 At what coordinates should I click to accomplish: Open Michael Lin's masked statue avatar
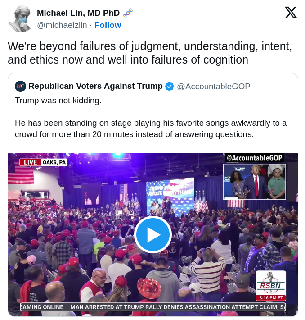(x=20, y=19)
